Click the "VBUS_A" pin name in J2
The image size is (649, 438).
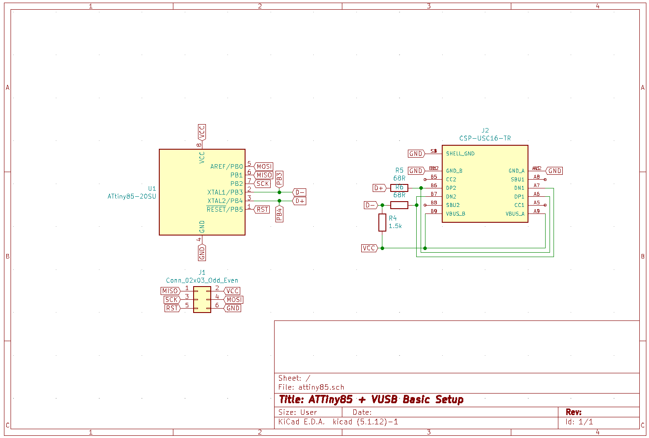coord(515,214)
